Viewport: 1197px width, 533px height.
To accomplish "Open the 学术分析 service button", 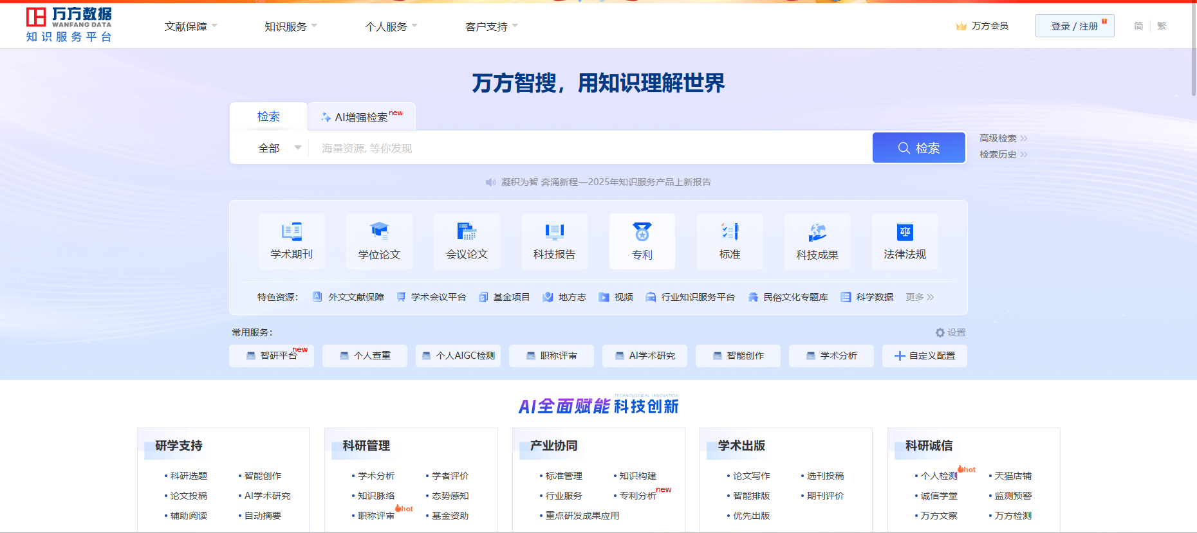I will coord(831,356).
